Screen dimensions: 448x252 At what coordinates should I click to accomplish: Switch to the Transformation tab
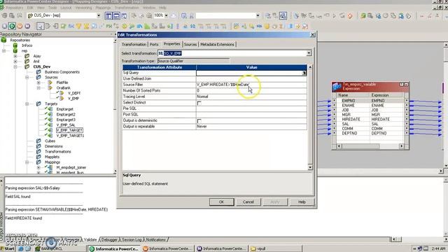[134, 45]
